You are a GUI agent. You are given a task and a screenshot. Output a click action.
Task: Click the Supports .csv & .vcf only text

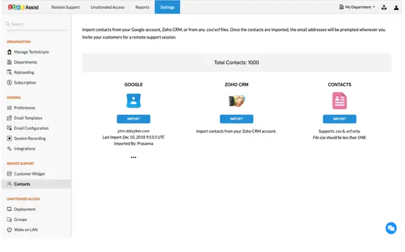pyautogui.click(x=339, y=131)
